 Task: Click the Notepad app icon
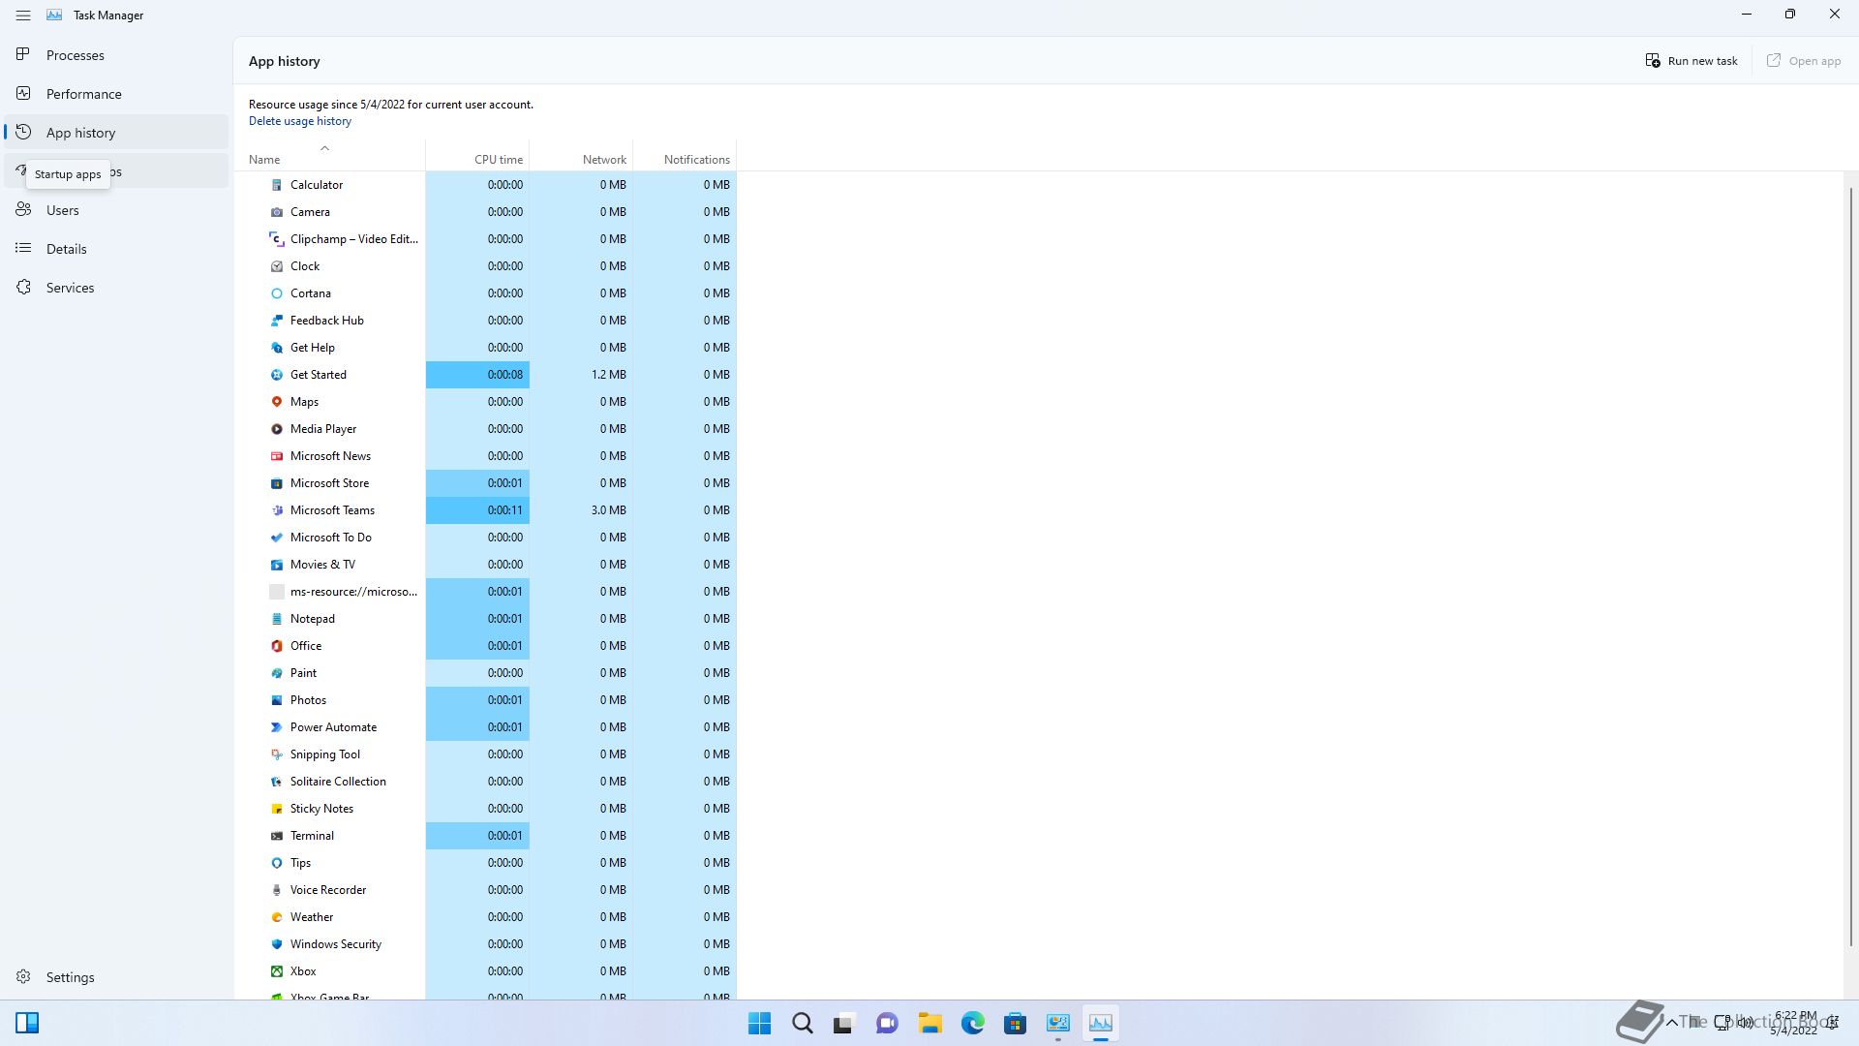[277, 619]
